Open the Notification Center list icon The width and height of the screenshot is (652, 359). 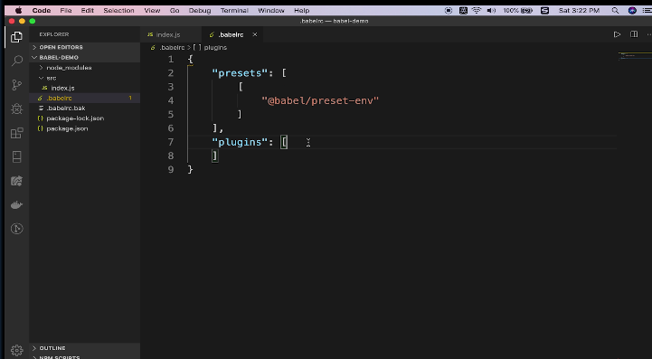(647, 11)
